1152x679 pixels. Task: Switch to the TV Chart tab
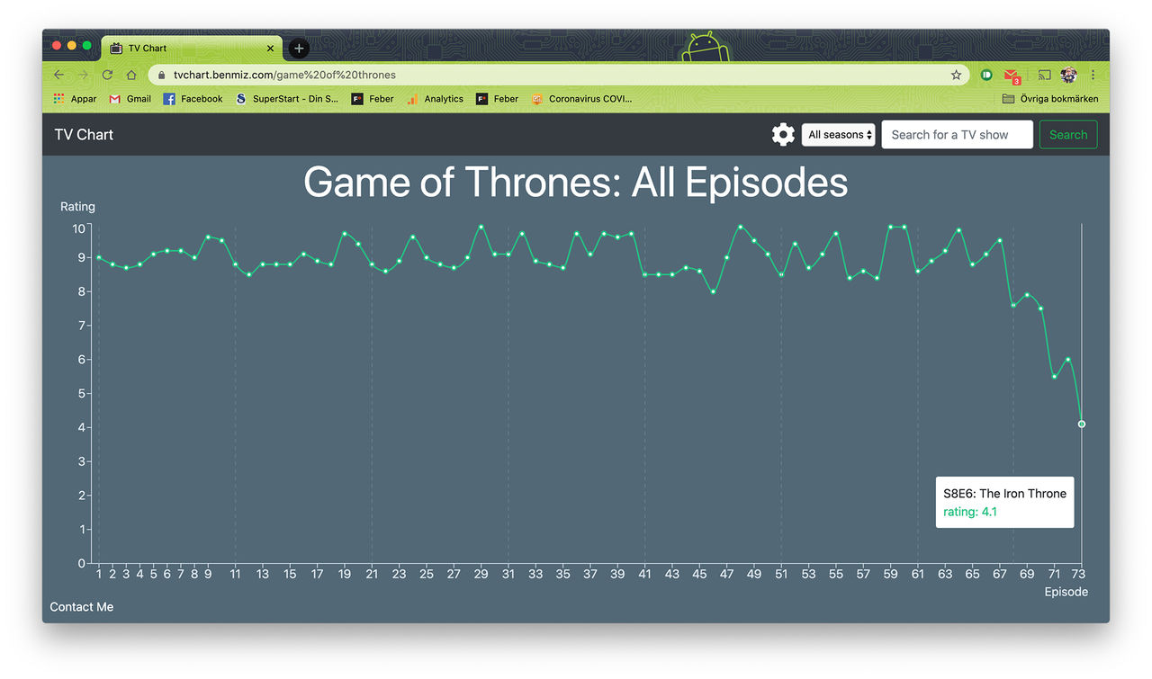point(189,49)
